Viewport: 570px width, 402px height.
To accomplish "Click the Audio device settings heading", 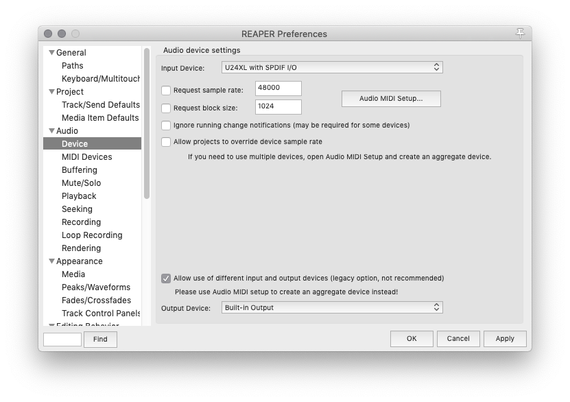I will pos(202,51).
